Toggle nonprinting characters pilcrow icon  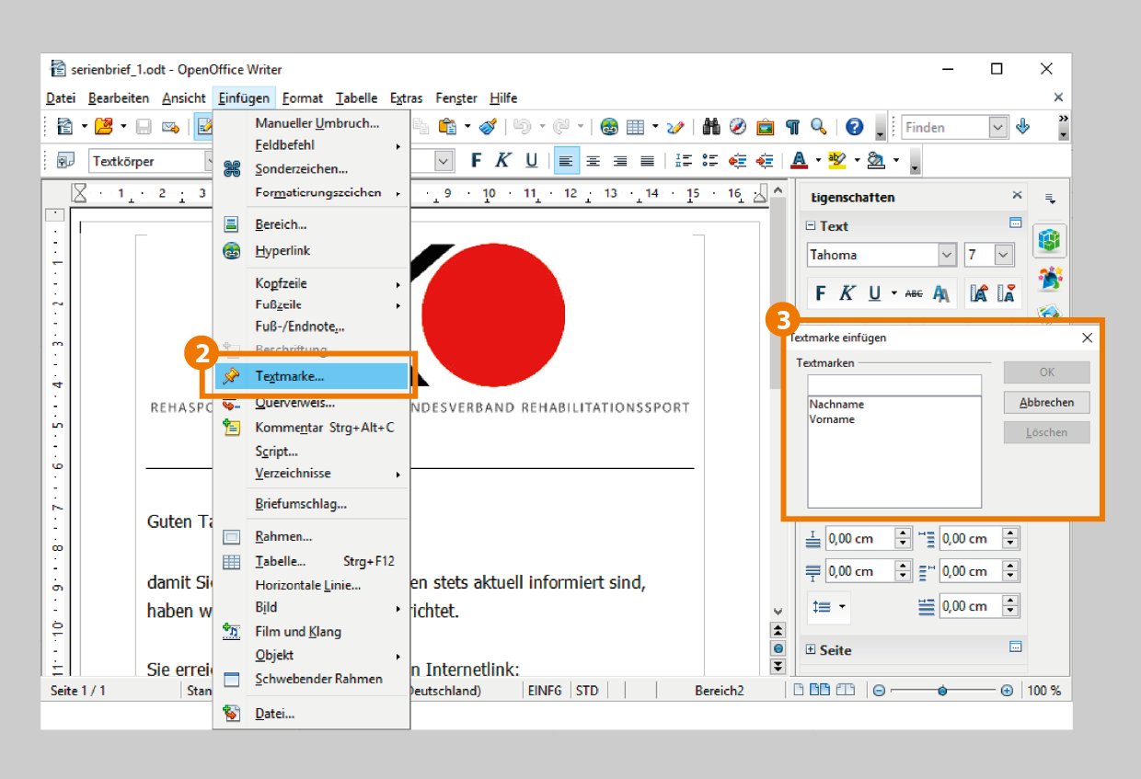[x=792, y=127]
